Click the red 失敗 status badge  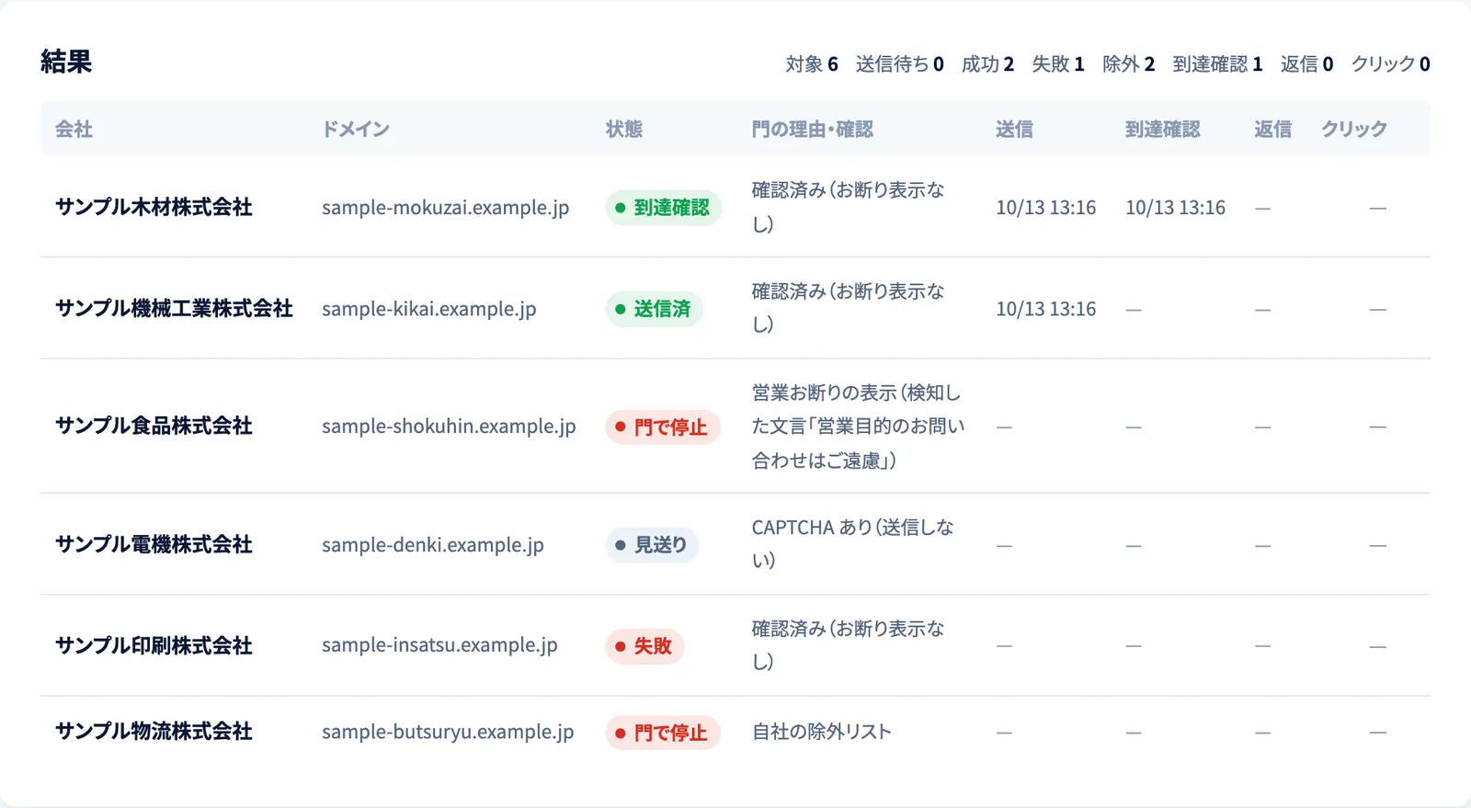click(644, 646)
